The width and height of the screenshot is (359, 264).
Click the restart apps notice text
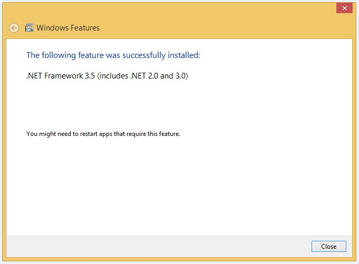pyautogui.click(x=103, y=134)
